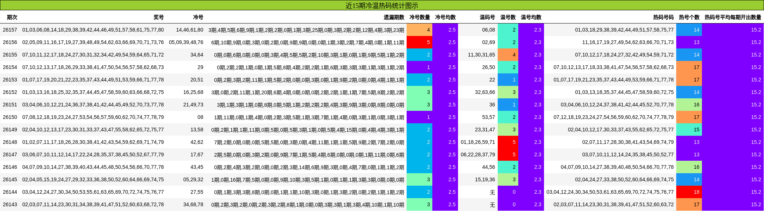The height and width of the screenshot is (211, 764).
Task: Select warm numbers cell 06,22,28,37,79
Action: coord(478,154)
